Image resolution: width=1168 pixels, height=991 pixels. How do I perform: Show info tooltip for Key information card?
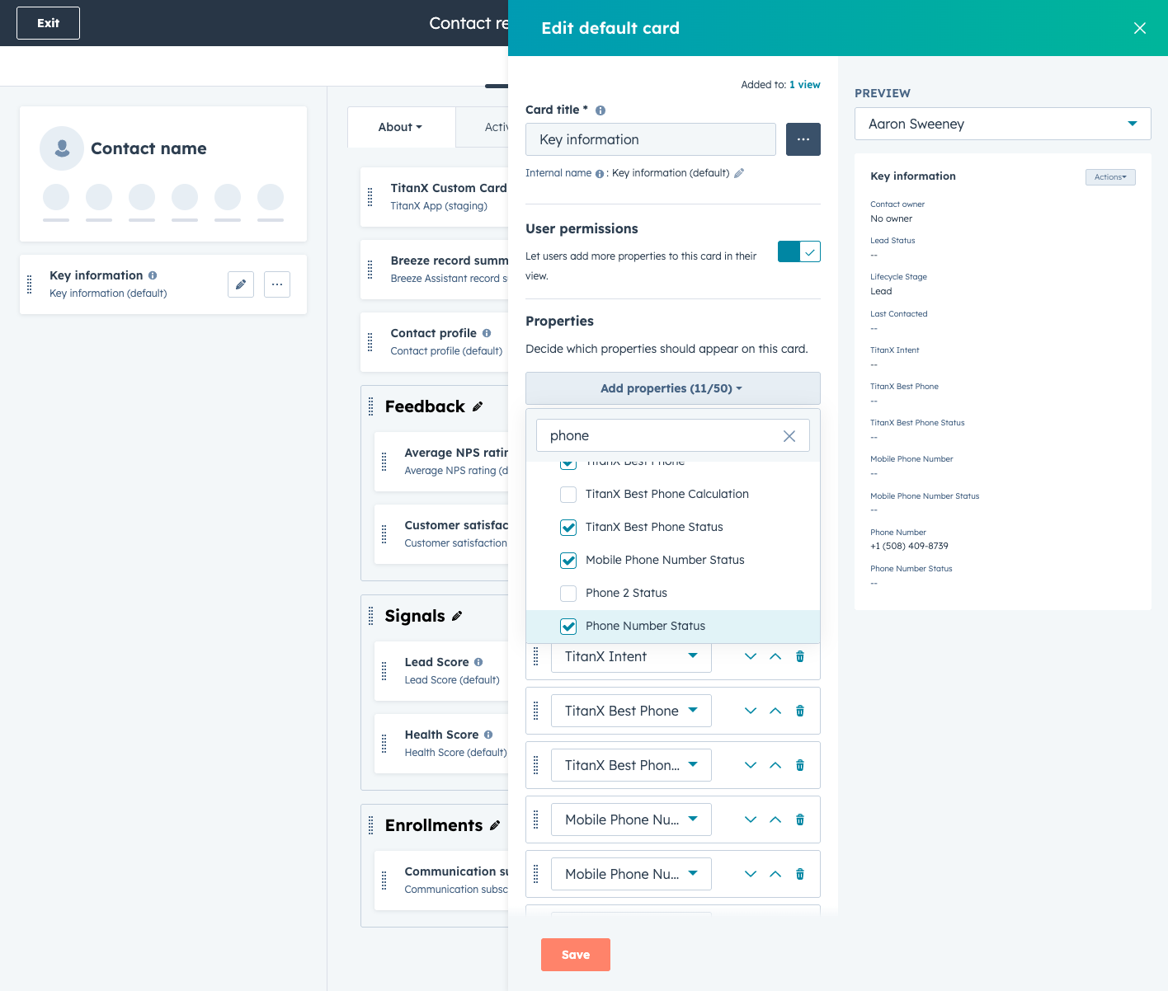coord(153,275)
